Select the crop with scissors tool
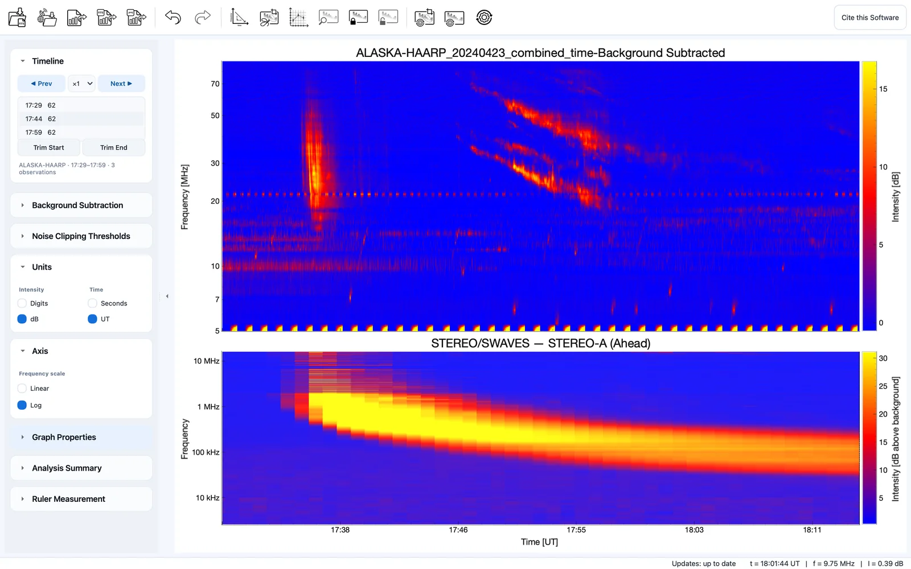 click(269, 18)
